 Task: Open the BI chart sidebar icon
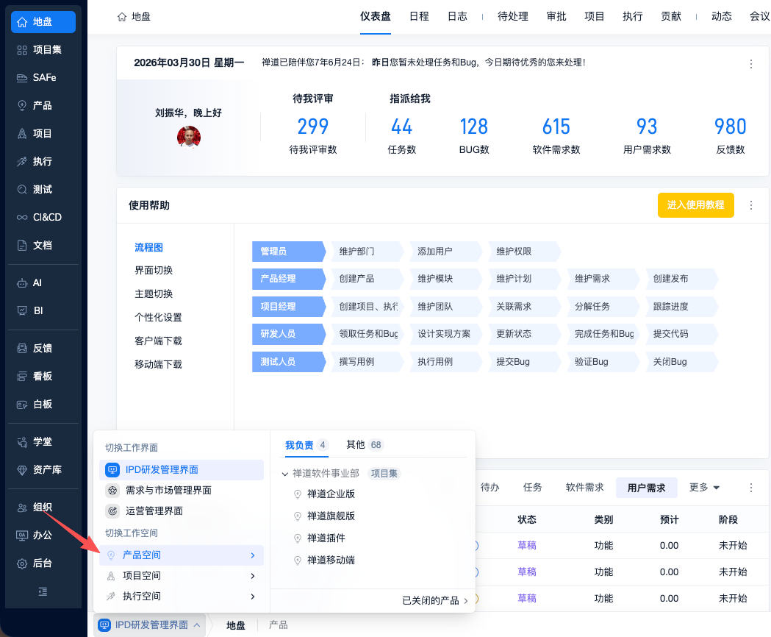pyautogui.click(x=22, y=310)
